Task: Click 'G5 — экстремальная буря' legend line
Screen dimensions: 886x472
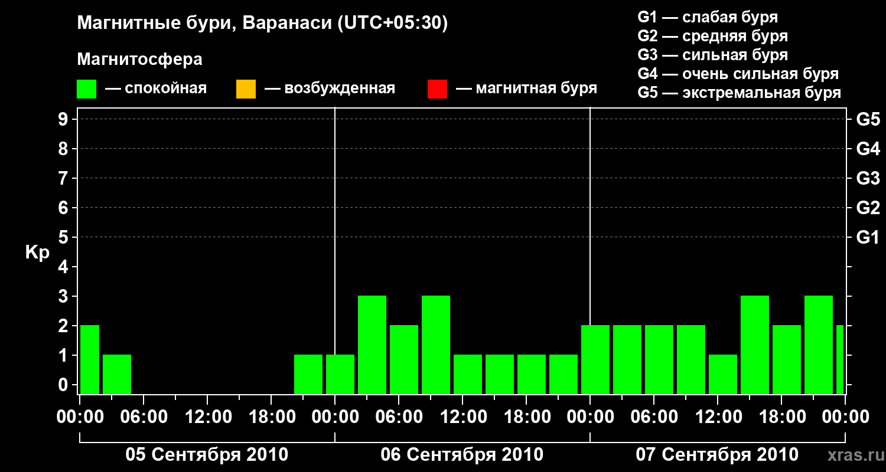Action: [740, 93]
